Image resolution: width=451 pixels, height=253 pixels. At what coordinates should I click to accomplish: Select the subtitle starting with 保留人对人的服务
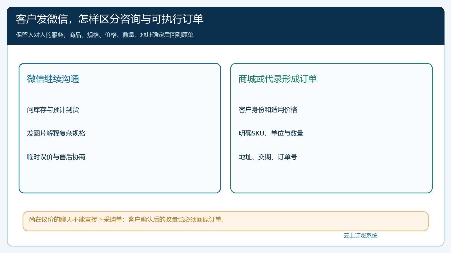click(105, 35)
